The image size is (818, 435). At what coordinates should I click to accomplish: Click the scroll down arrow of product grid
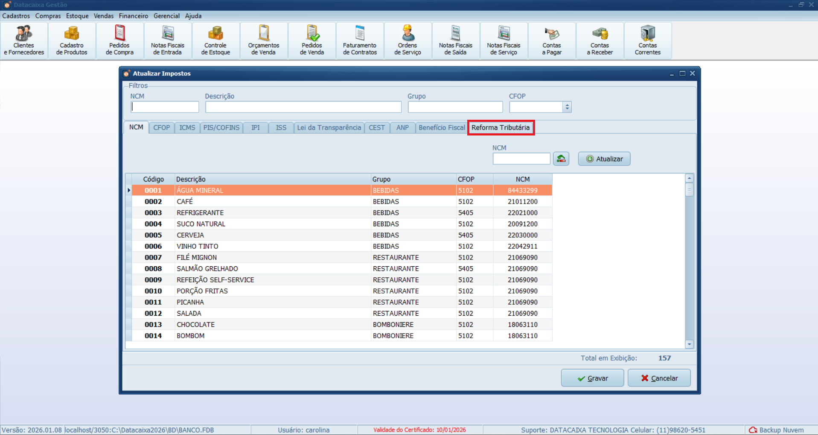(x=689, y=344)
